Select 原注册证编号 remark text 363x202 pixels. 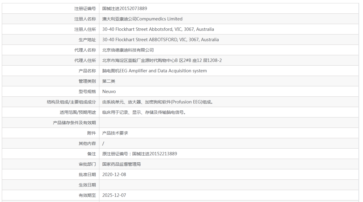click(x=139, y=154)
